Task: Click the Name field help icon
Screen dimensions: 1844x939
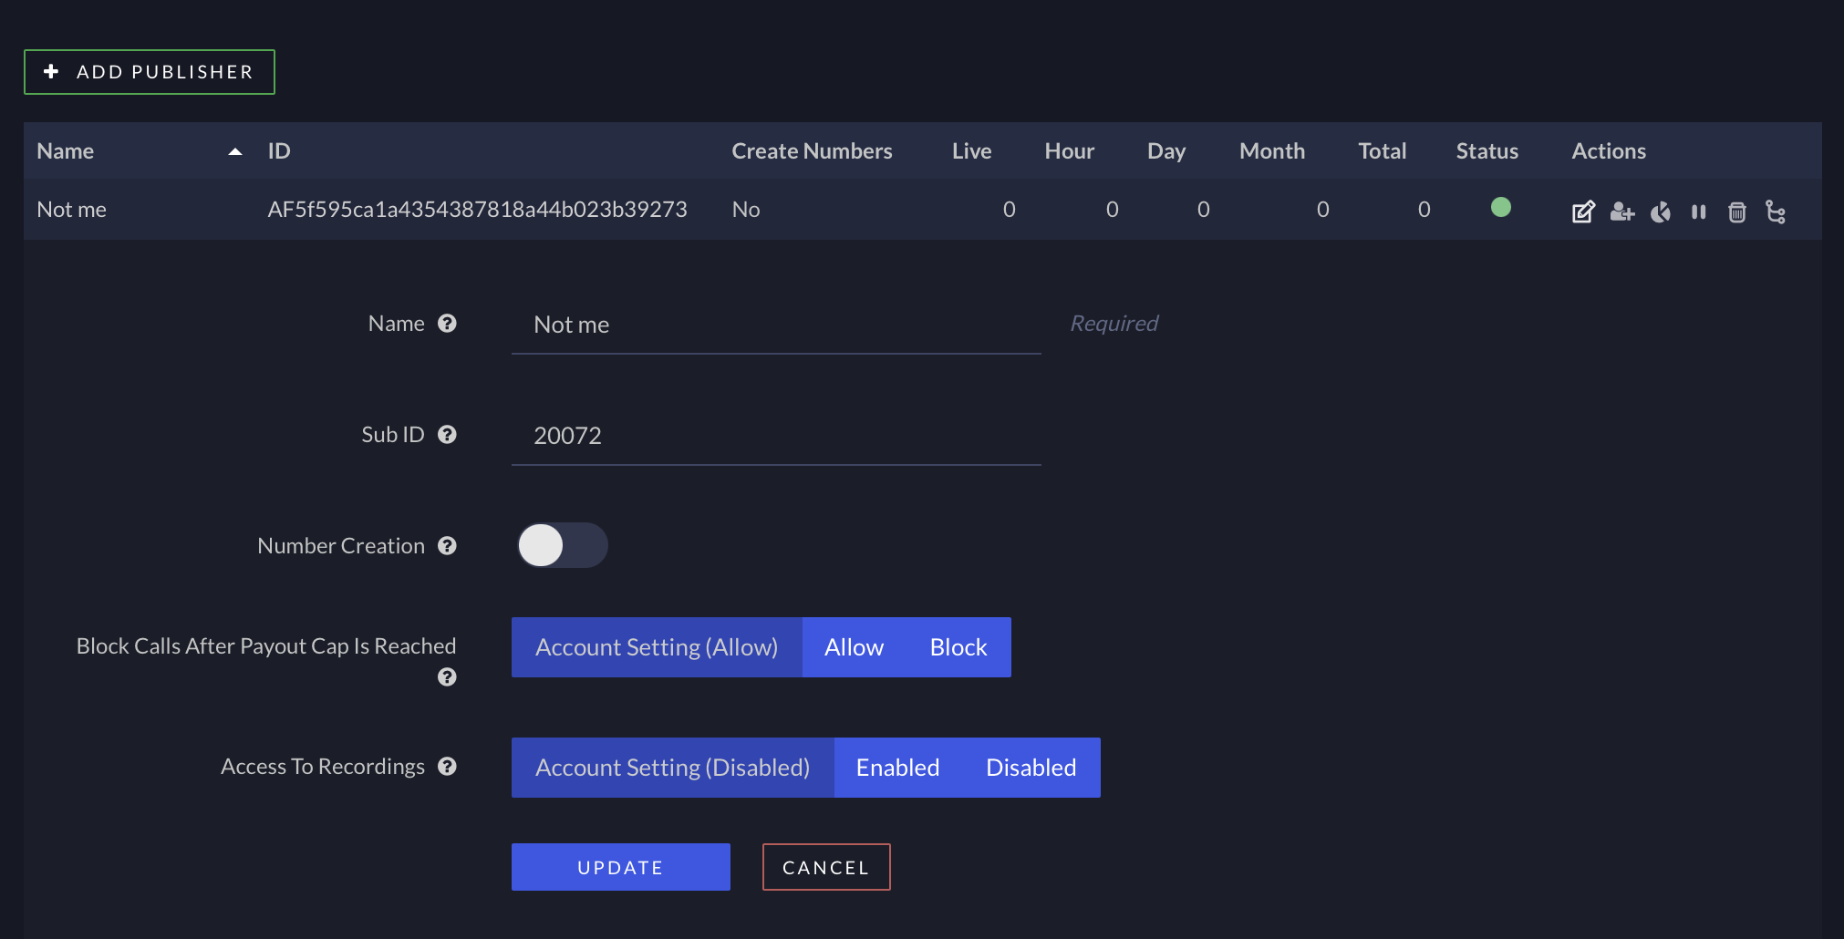Action: pyautogui.click(x=447, y=323)
